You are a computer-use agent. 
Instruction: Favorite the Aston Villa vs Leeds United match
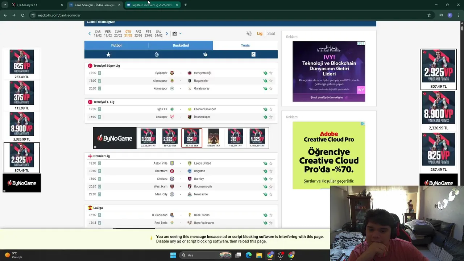pyautogui.click(x=271, y=163)
